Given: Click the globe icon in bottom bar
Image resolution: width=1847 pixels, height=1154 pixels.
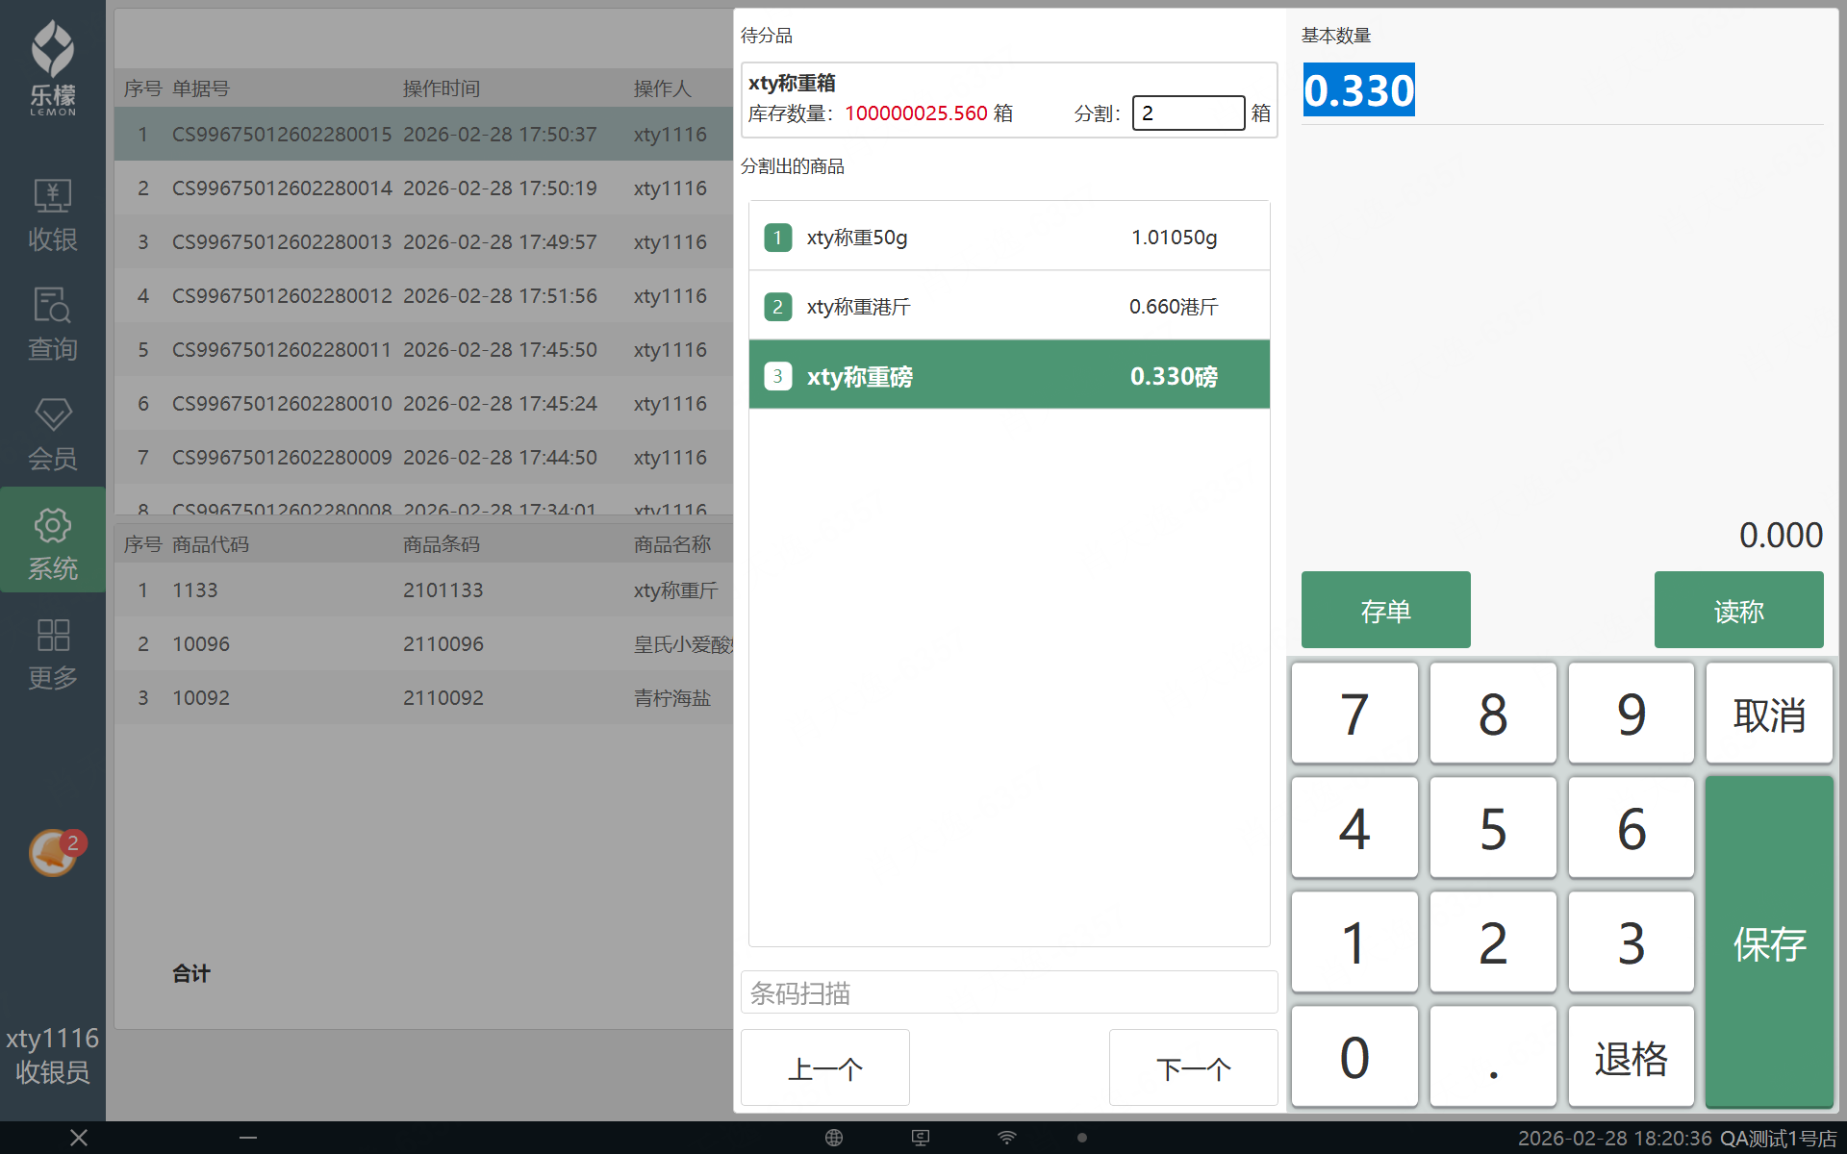Looking at the screenshot, I should point(834,1138).
